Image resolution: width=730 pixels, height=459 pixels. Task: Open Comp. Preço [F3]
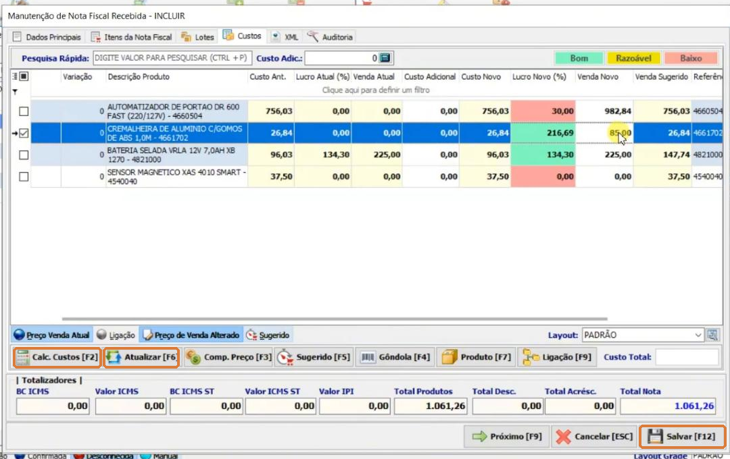(x=228, y=357)
